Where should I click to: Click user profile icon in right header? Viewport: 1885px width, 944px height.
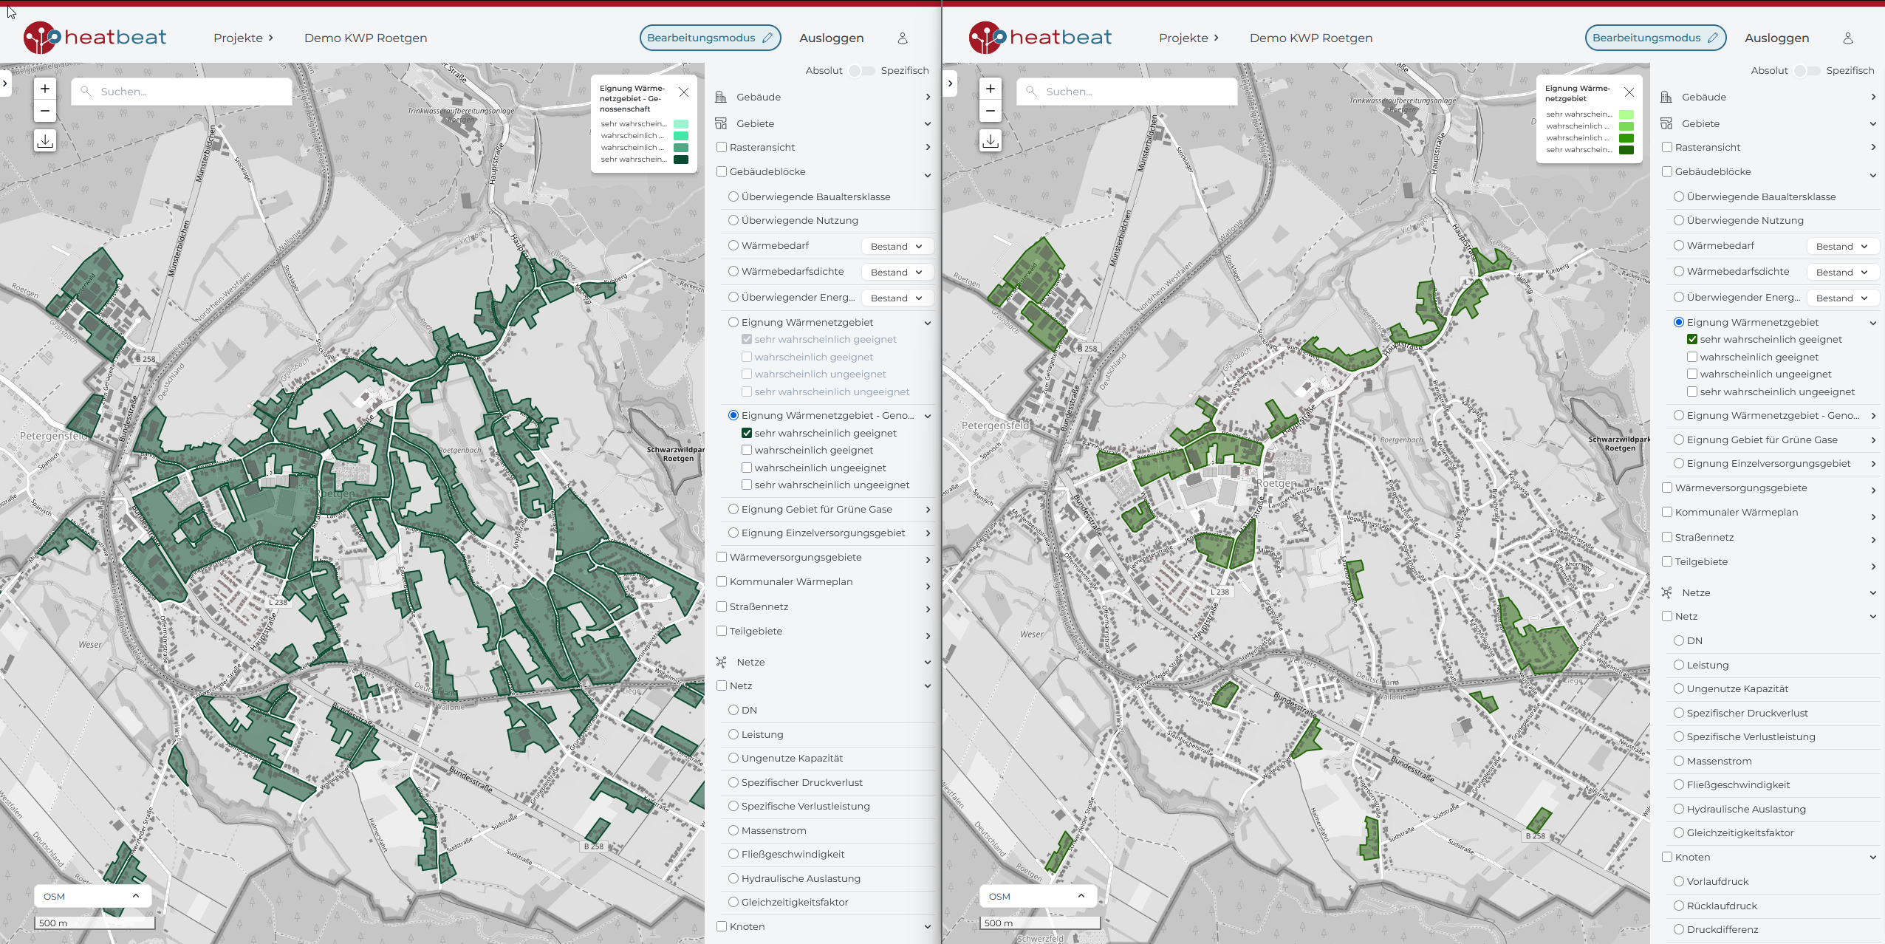coord(1847,38)
